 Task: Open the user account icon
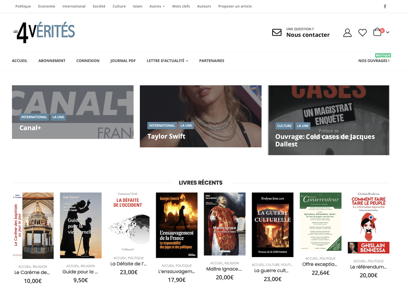(x=347, y=33)
